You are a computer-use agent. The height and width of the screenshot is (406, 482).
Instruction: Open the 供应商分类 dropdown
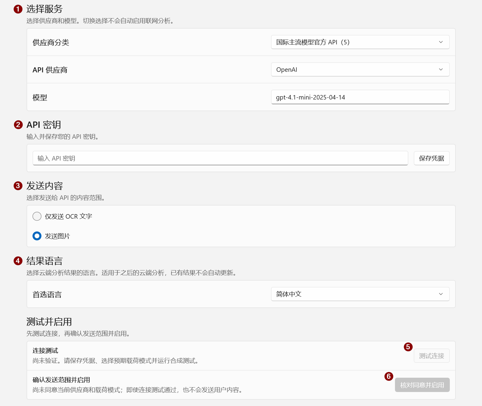pyautogui.click(x=360, y=42)
